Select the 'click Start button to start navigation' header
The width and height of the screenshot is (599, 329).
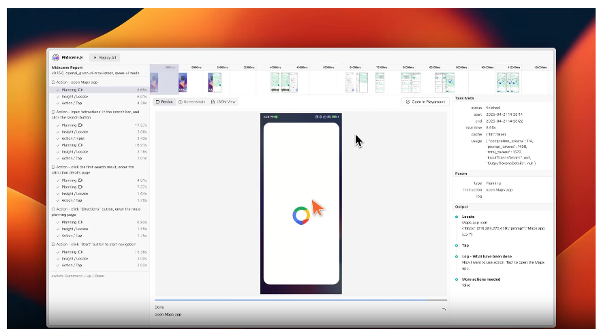[93, 245]
